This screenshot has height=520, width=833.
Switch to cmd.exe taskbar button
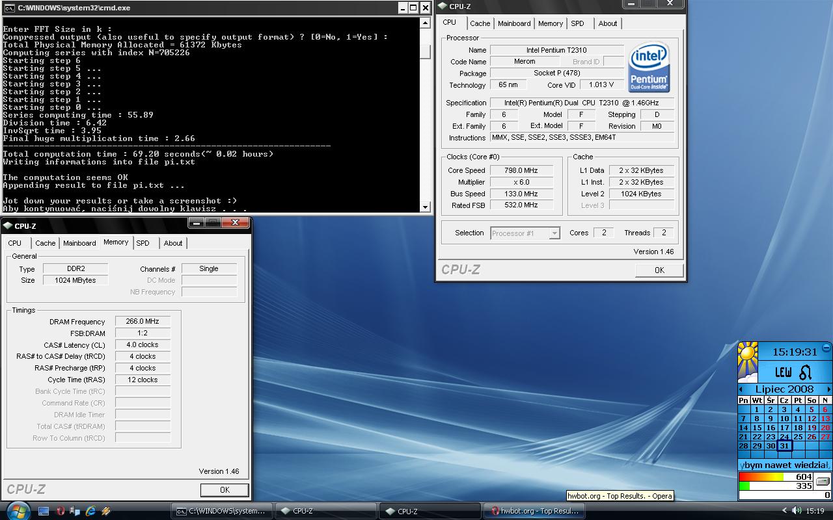tap(221, 511)
